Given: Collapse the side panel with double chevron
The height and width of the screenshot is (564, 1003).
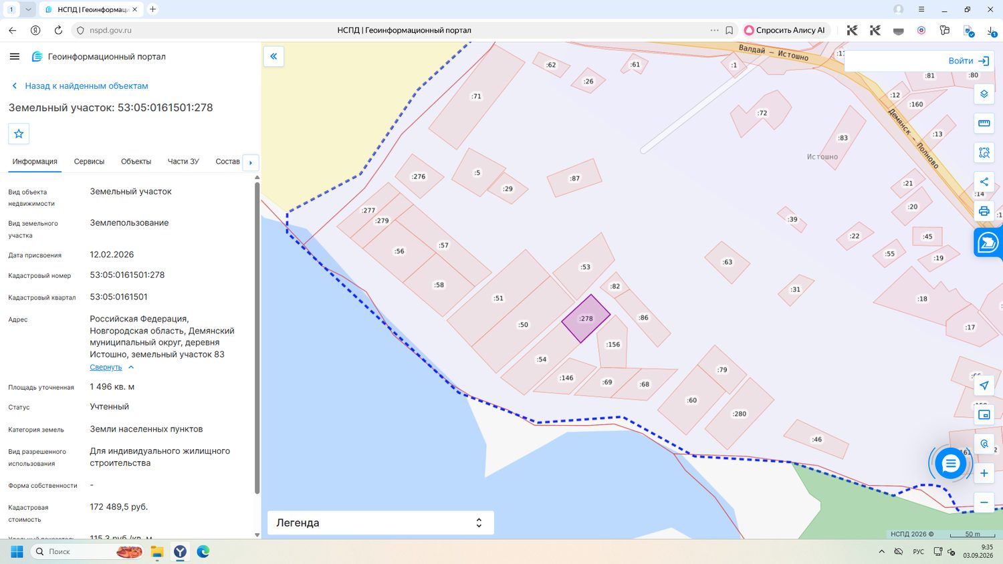Looking at the screenshot, I should (x=273, y=56).
